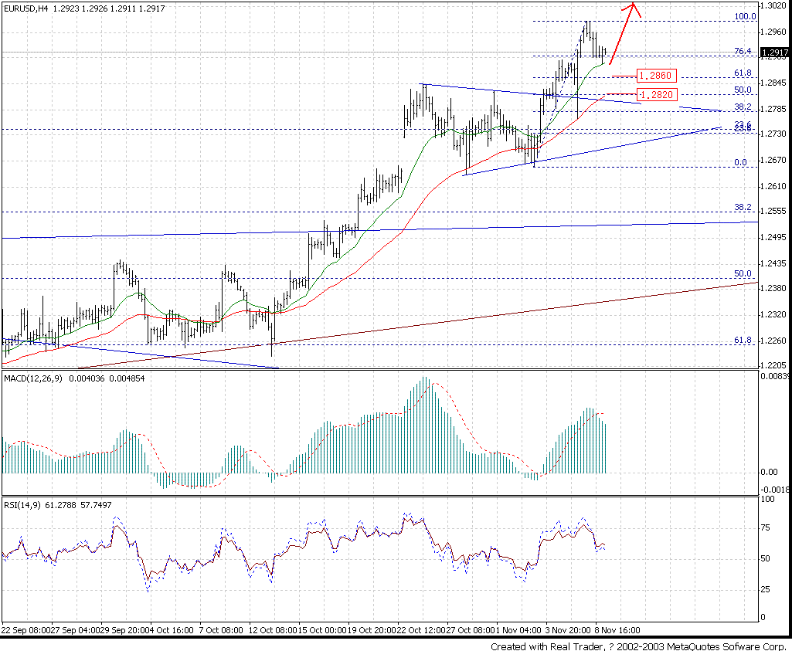This screenshot has width=792, height=651.
Task: Click the 1.2860 red price label
Action: (656, 76)
